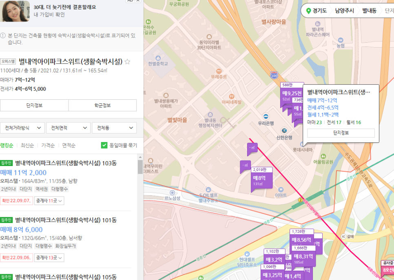Select 남양주시 in location breadcrumb
The width and height of the screenshot is (394, 280).
click(345, 11)
